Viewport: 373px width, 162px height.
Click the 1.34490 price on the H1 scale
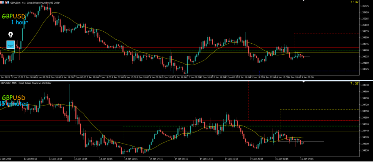(x=365, y=50)
